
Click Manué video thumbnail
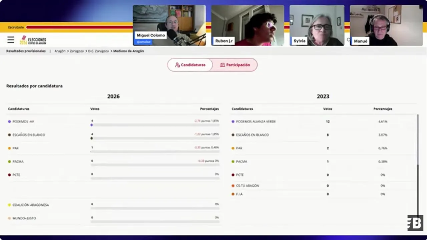pyautogui.click(x=386, y=25)
